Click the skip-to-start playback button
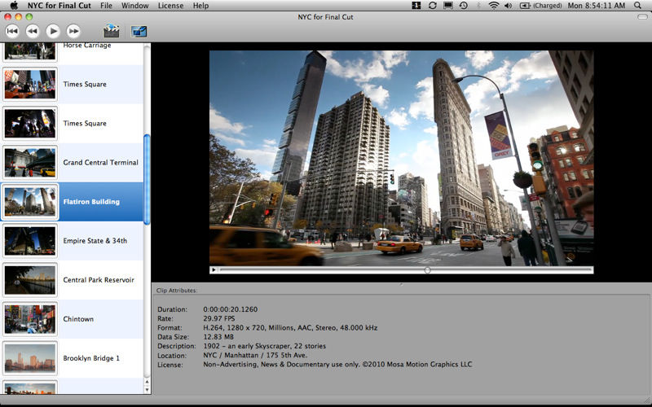652x407 pixels. (x=12, y=31)
